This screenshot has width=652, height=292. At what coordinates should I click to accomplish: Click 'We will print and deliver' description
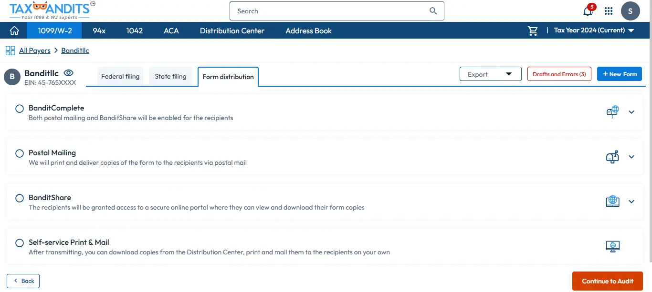point(137,162)
